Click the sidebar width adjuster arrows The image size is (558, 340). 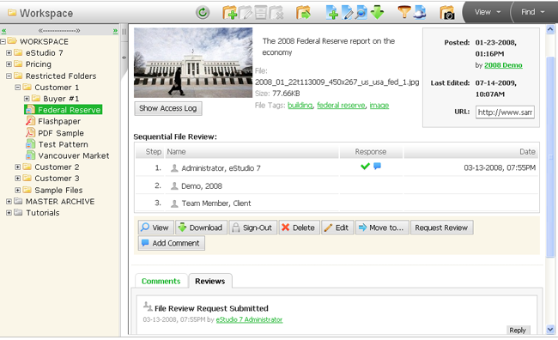tap(59, 31)
